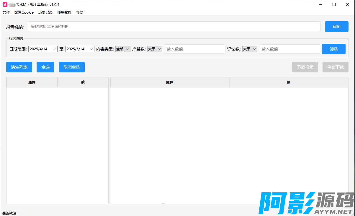This screenshot has height=216, width=355.
Task: Click the 抖音链接 label
Action: point(15,27)
